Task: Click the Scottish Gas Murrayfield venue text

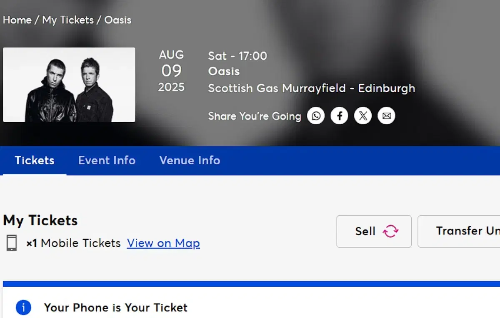Action: 311,88
